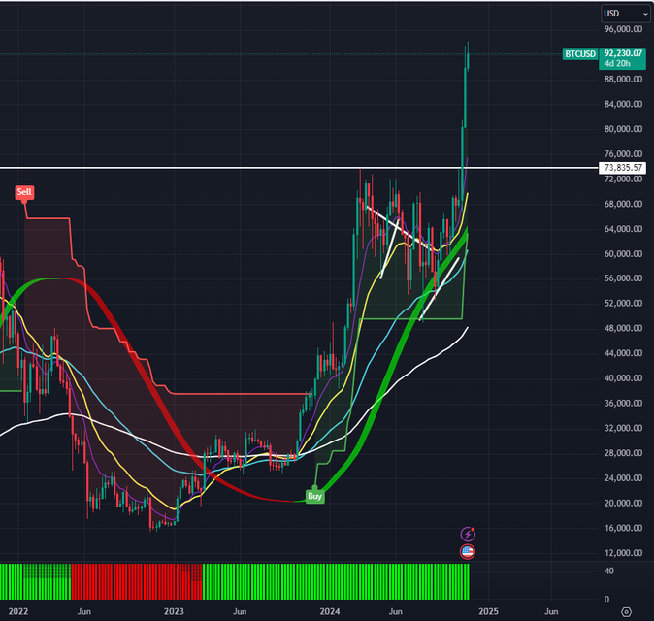Image resolution: width=654 pixels, height=621 pixels.
Task: Click the 96,000.00 price scale label
Action: 625,29
